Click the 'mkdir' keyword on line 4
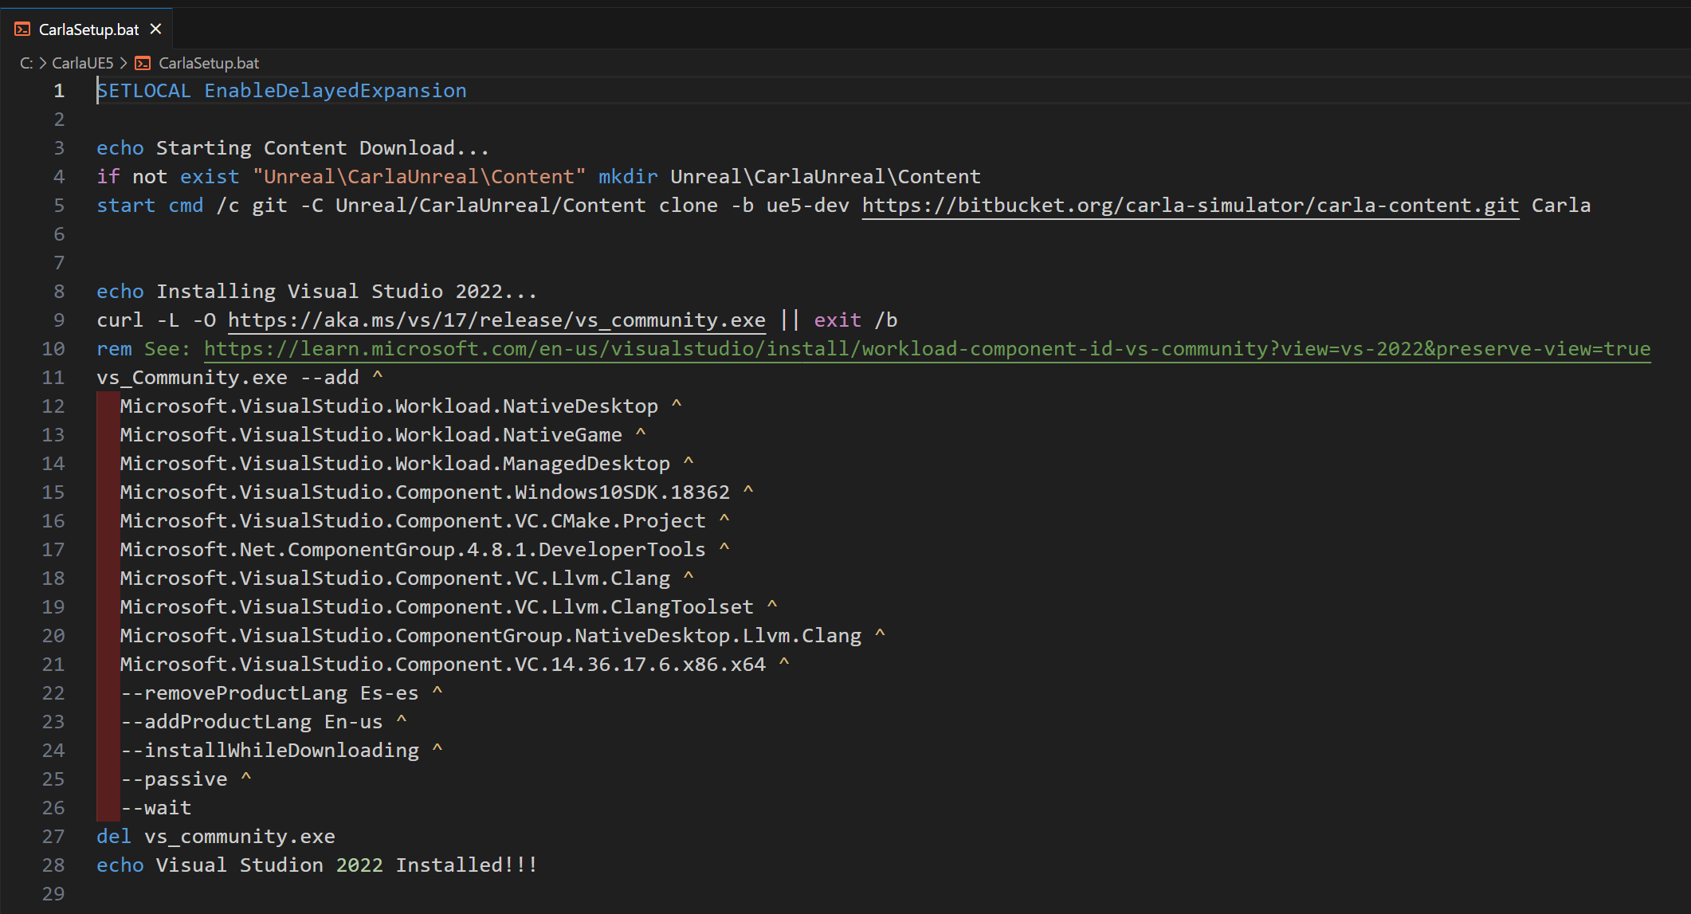The image size is (1691, 914). click(628, 177)
